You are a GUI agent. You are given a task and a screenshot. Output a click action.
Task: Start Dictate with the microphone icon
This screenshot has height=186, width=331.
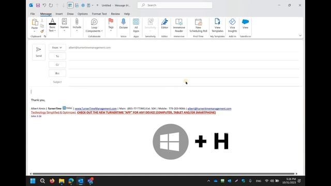click(123, 24)
